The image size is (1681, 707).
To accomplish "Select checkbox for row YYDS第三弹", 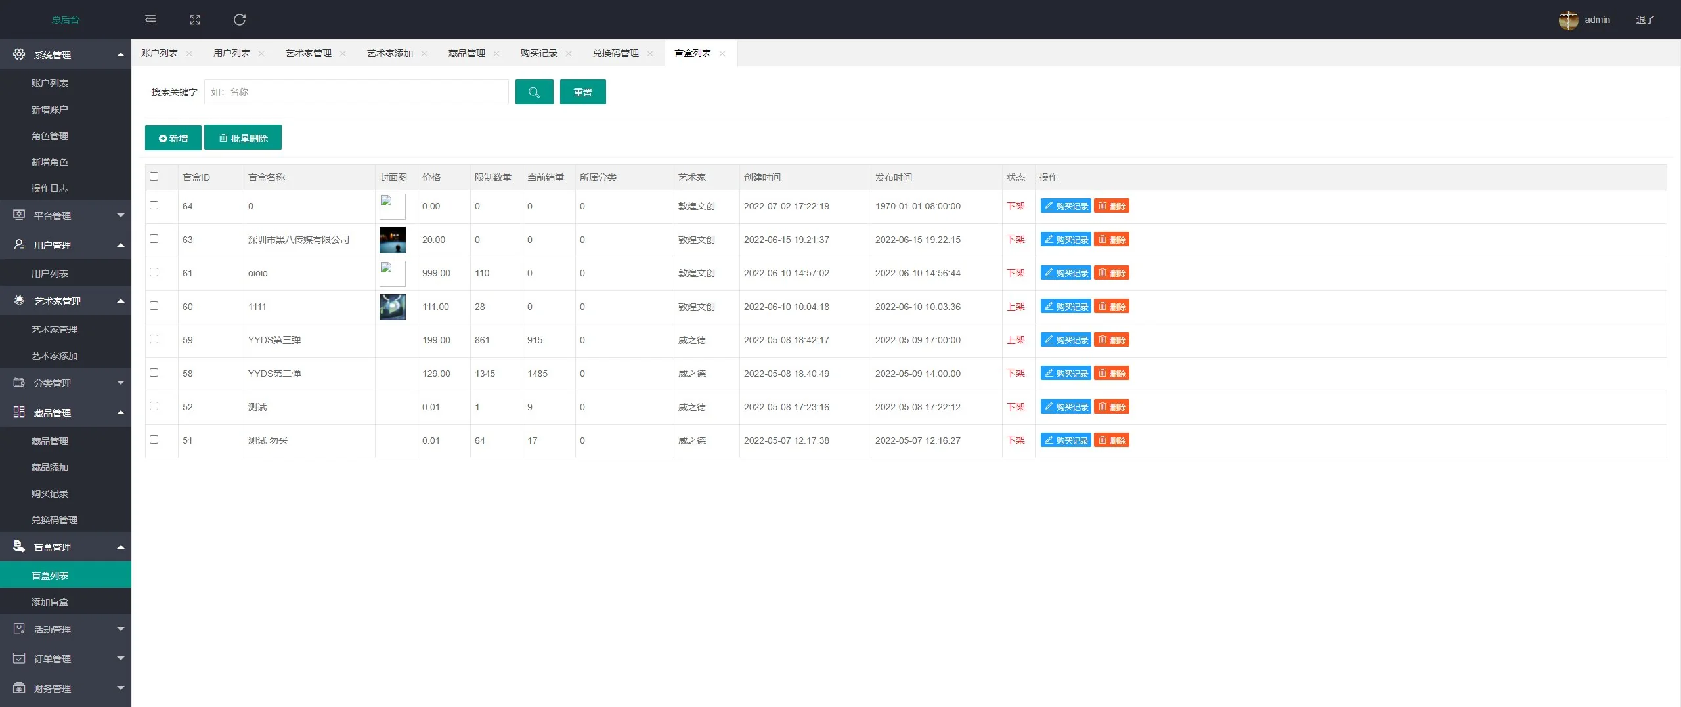I will point(154,339).
